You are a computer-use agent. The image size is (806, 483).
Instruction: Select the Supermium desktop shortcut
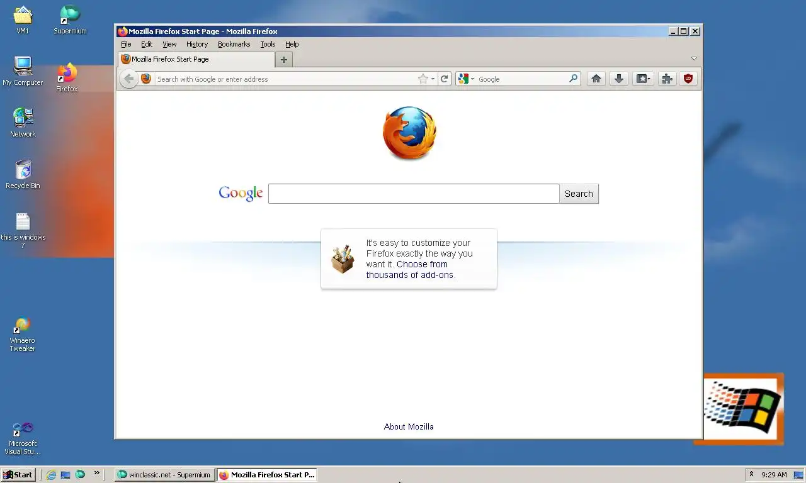[70, 19]
